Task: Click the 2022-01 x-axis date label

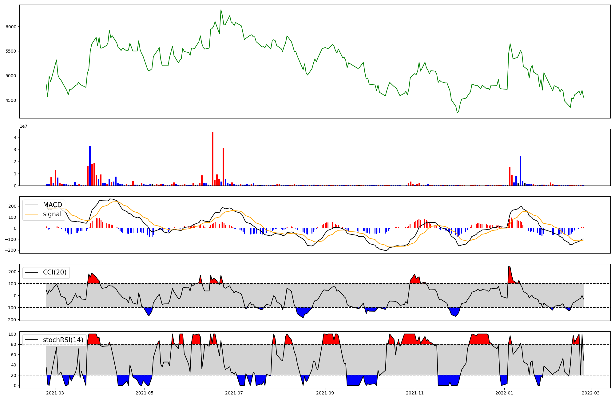Action: click(x=504, y=393)
